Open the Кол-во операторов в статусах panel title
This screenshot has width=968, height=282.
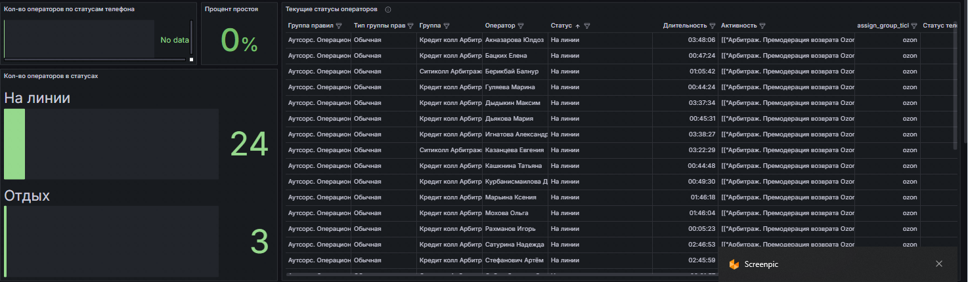51,76
